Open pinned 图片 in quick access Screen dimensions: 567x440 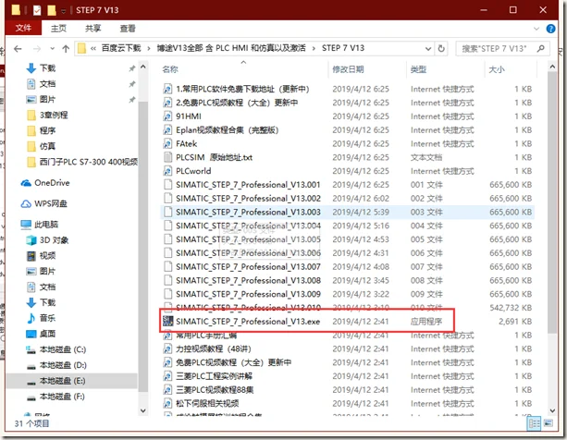pyautogui.click(x=47, y=99)
